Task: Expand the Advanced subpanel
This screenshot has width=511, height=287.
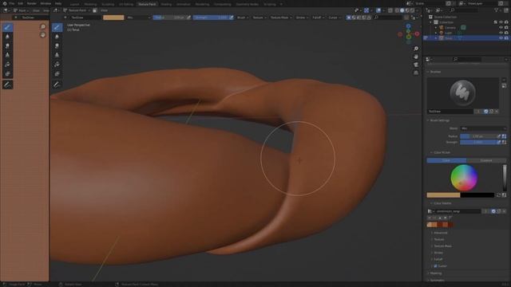Action: point(440,233)
